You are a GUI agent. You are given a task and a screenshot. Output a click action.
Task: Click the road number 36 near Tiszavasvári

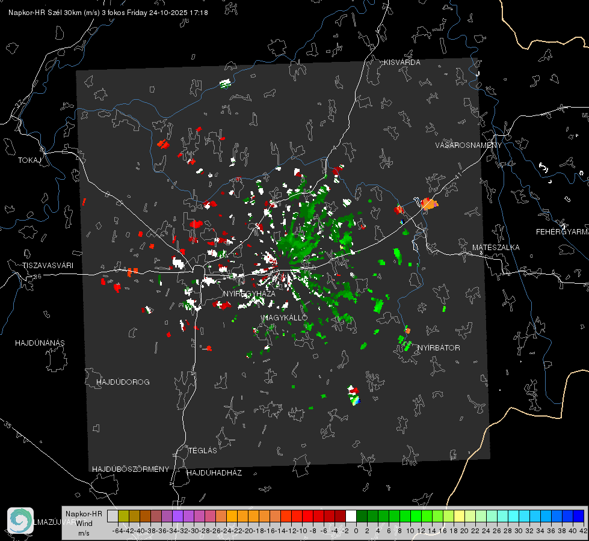(37, 277)
